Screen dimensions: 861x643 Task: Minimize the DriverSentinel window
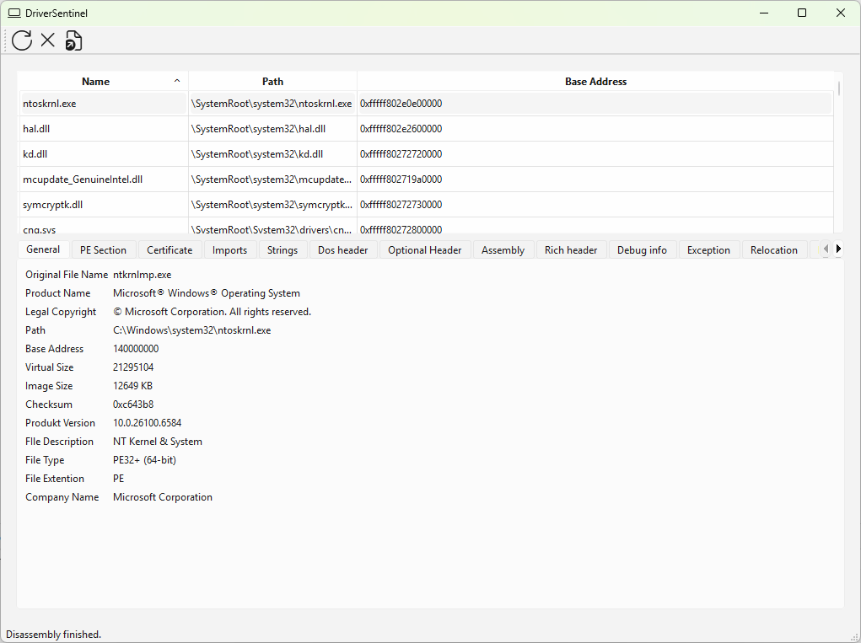(763, 13)
